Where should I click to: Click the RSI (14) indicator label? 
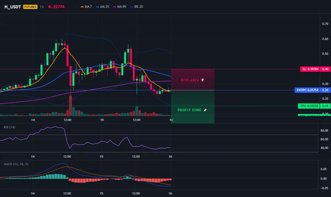pos(10,127)
